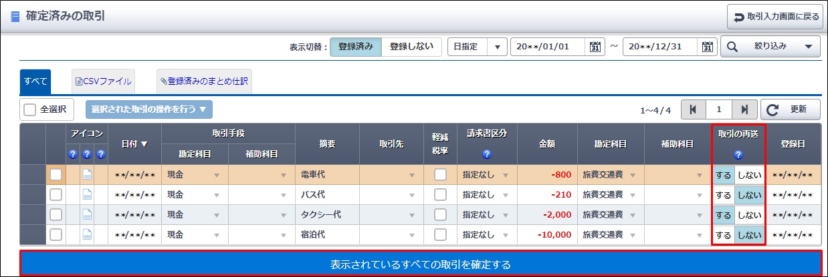828x277 pixels.
Task: Click 取引入力画面に戻る button
Action: click(x=775, y=16)
